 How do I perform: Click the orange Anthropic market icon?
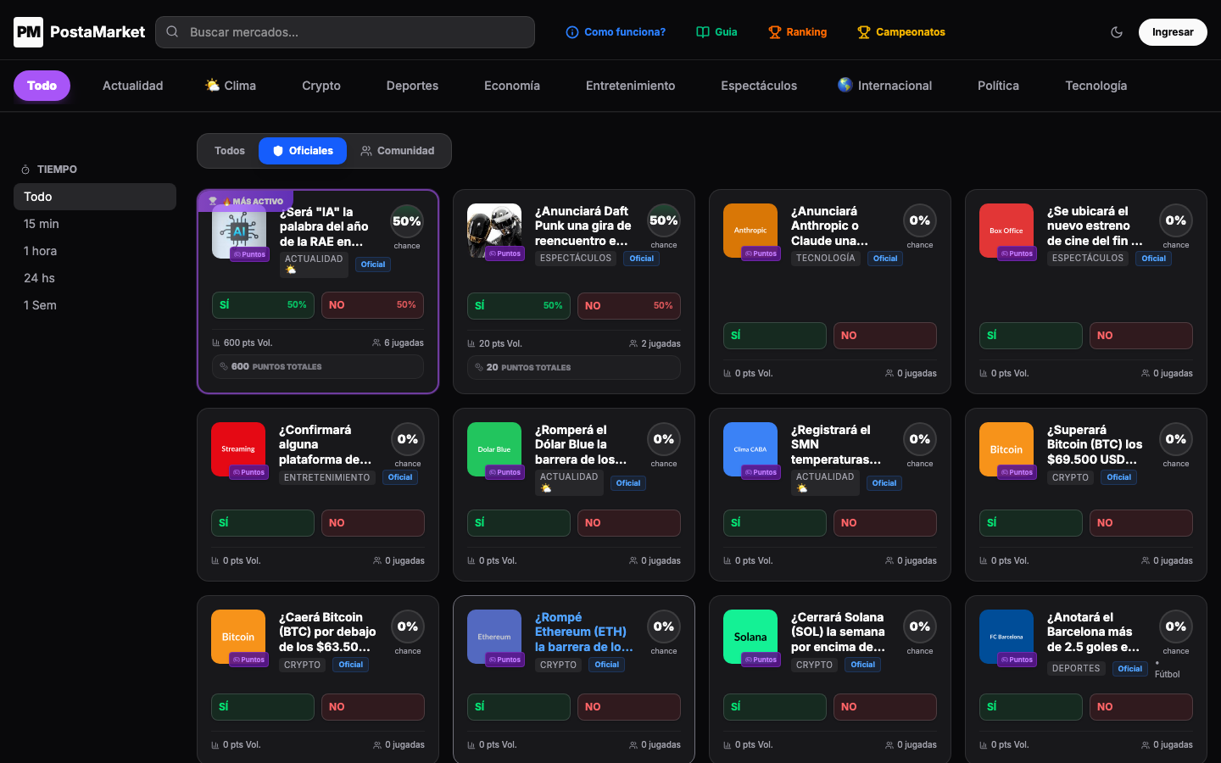pos(750,231)
